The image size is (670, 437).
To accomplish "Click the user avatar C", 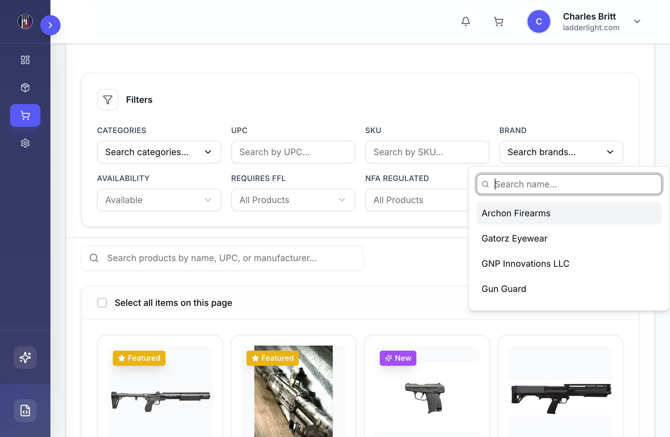I will coord(539,21).
